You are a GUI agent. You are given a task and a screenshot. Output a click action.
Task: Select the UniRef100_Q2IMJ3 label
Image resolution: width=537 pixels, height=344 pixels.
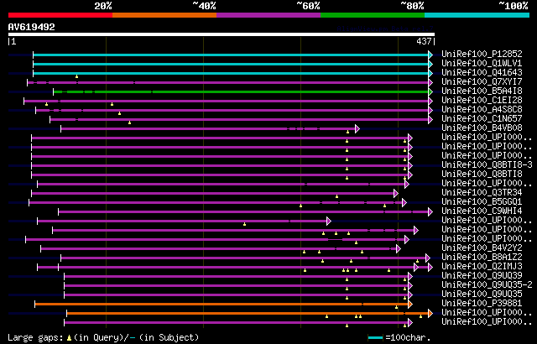click(482, 267)
